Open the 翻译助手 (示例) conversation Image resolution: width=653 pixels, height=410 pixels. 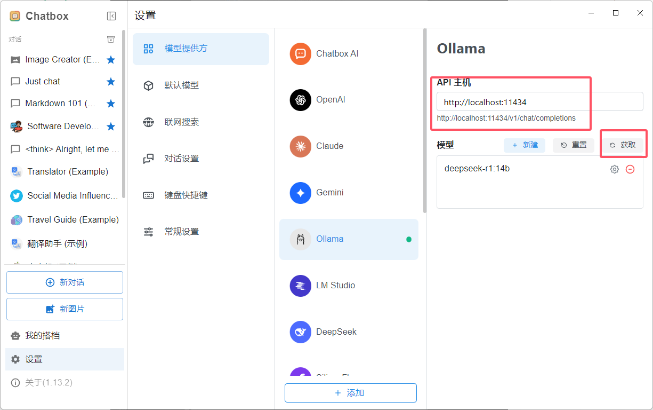pyautogui.click(x=63, y=244)
